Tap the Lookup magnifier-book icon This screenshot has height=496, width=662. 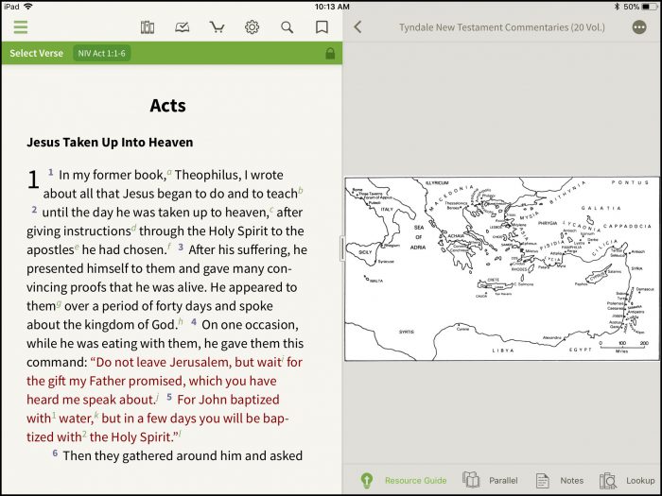click(608, 480)
